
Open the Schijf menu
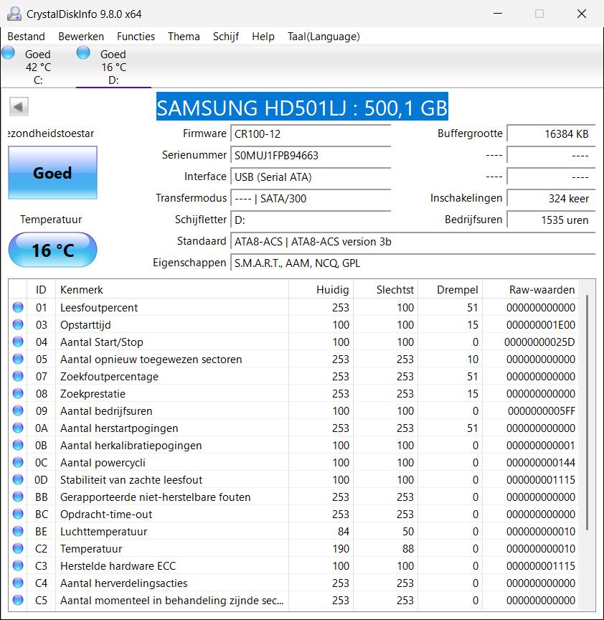pos(226,37)
